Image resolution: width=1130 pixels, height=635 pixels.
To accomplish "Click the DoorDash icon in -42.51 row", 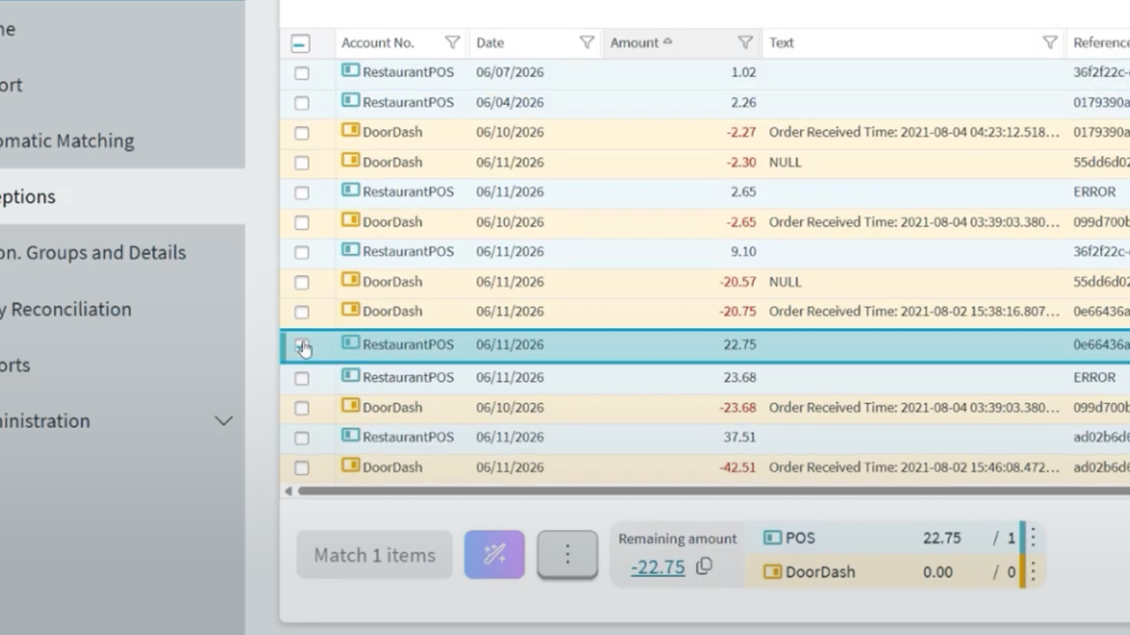I will pyautogui.click(x=350, y=466).
